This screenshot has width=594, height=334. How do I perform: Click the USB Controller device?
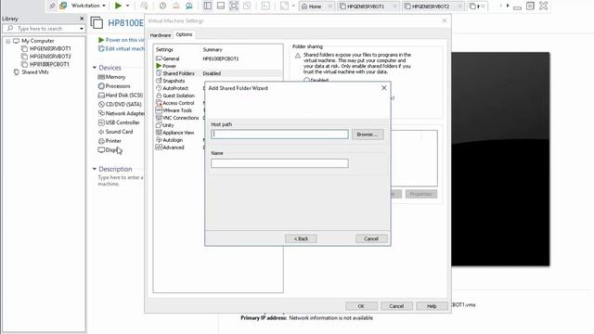point(119,122)
